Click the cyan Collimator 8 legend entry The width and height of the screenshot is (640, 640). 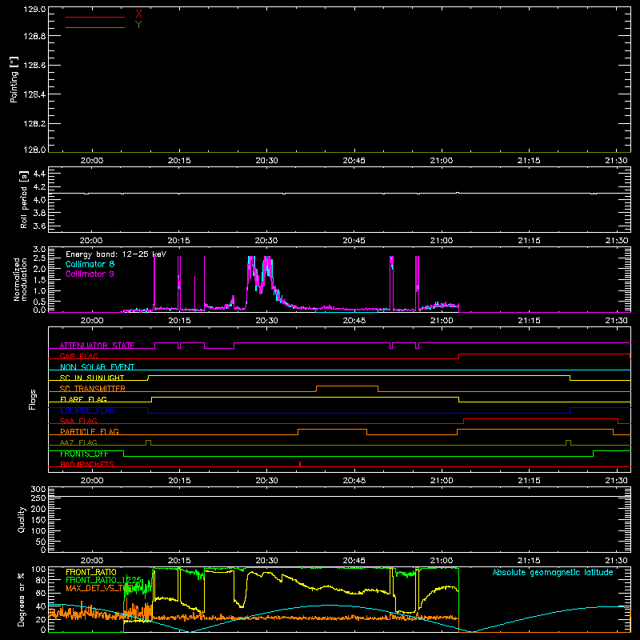90,264
